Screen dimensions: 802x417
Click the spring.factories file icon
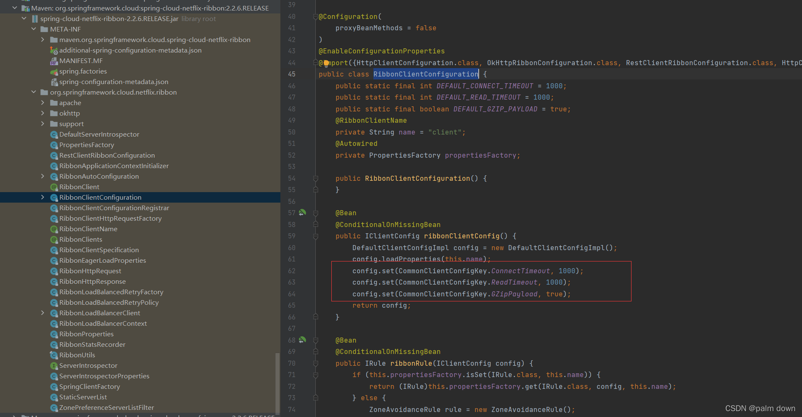(x=54, y=71)
